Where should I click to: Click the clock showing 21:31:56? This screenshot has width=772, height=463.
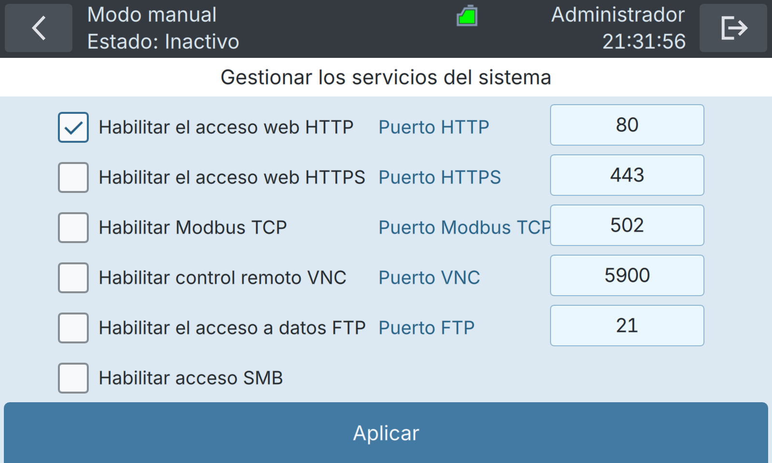644,41
